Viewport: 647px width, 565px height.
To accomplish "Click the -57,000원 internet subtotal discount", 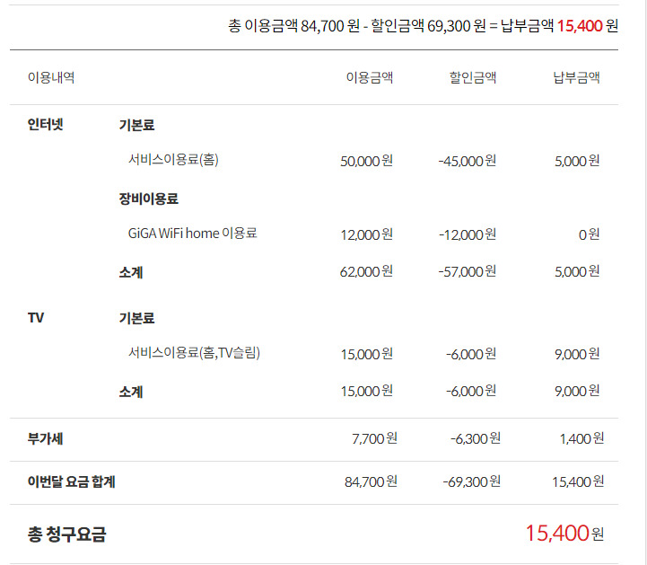I will (x=467, y=271).
